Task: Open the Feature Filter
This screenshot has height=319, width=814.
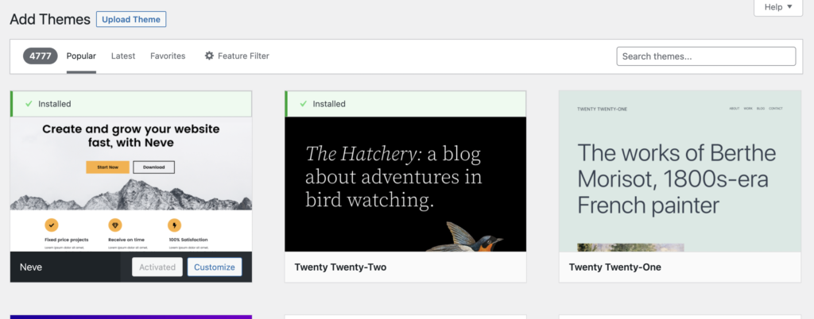Action: click(x=237, y=56)
